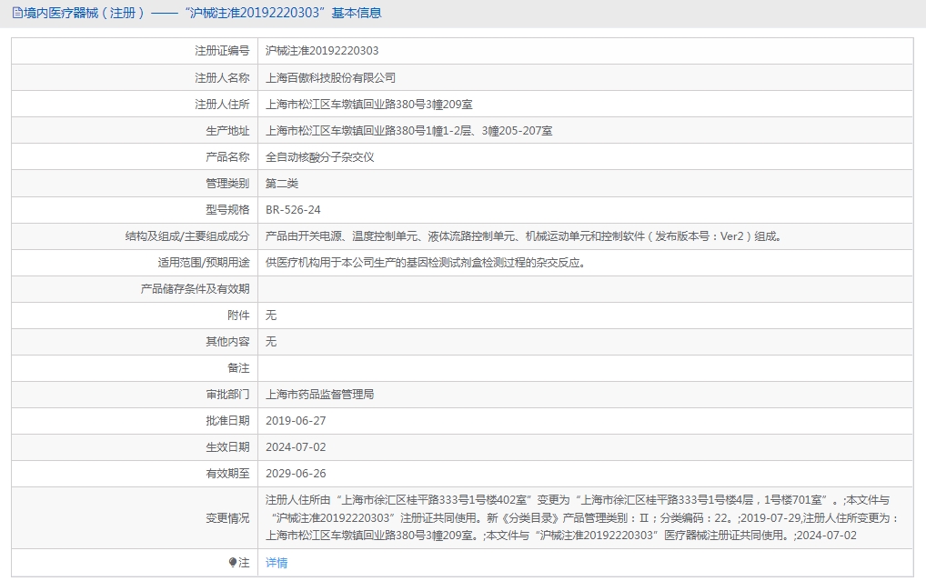926x581 pixels.
Task: Click the 结构及组成/主要组成成分 label
Action: click(x=187, y=236)
